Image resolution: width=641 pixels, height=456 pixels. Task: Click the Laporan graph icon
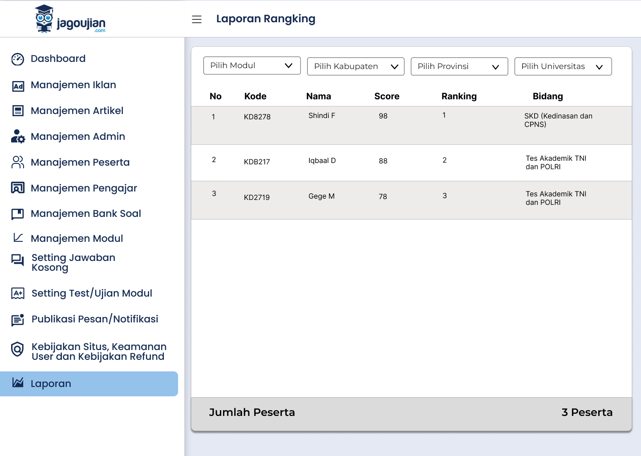18,383
